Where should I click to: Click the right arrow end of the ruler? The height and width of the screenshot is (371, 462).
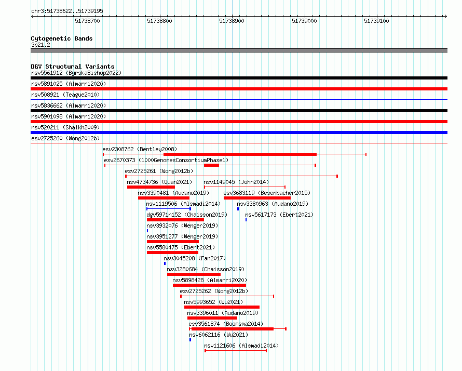[445, 16]
